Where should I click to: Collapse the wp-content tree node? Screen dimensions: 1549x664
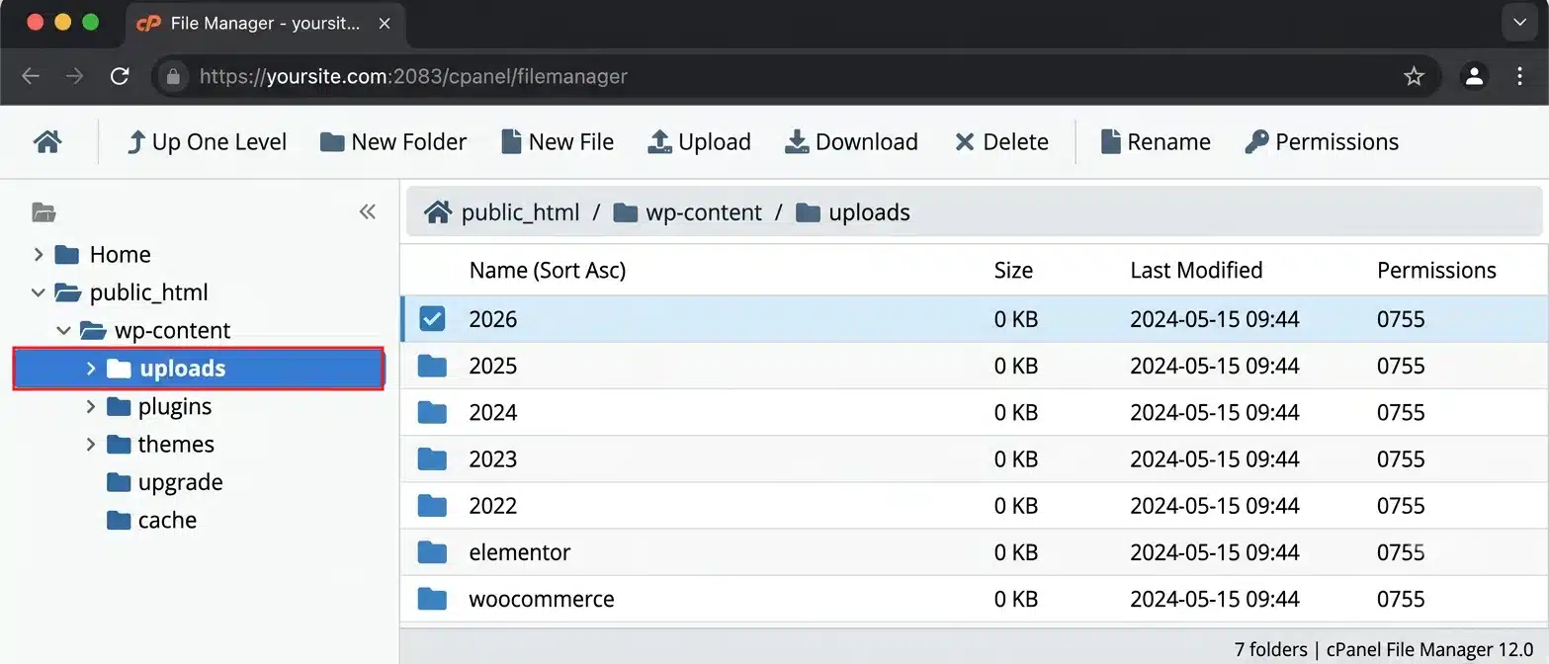(63, 331)
